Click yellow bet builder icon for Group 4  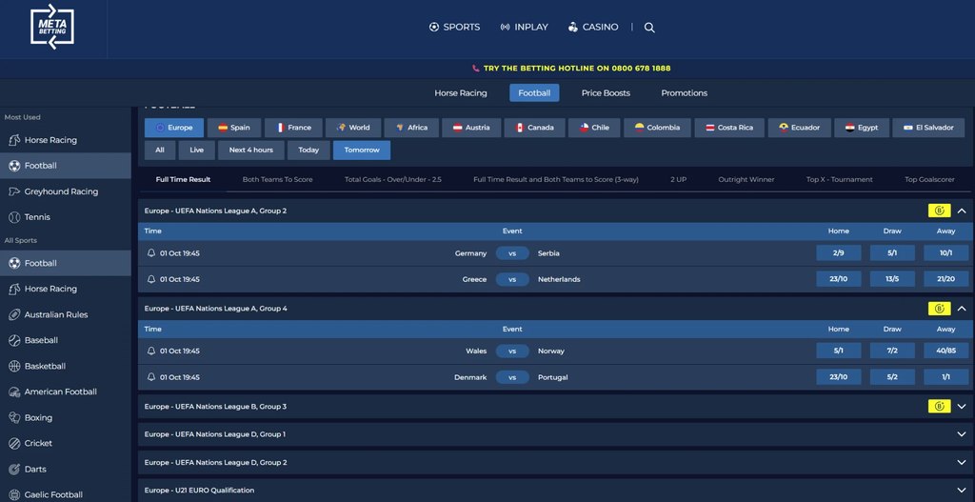coord(939,309)
